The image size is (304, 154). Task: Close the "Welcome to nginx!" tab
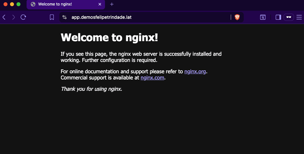tap(100, 4)
